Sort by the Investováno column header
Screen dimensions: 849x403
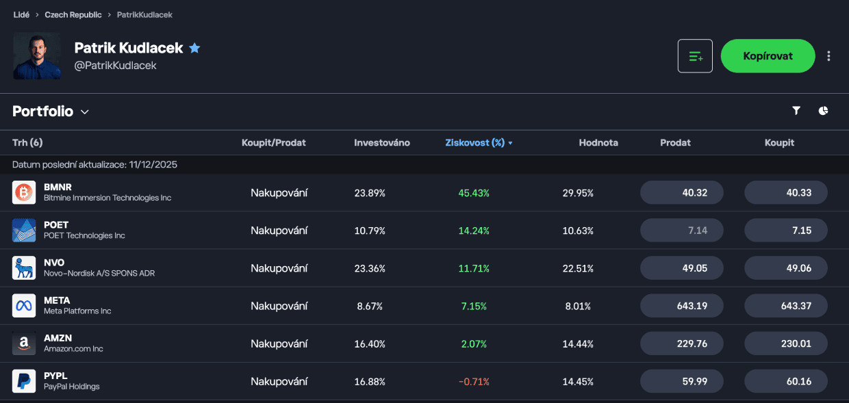pos(381,143)
